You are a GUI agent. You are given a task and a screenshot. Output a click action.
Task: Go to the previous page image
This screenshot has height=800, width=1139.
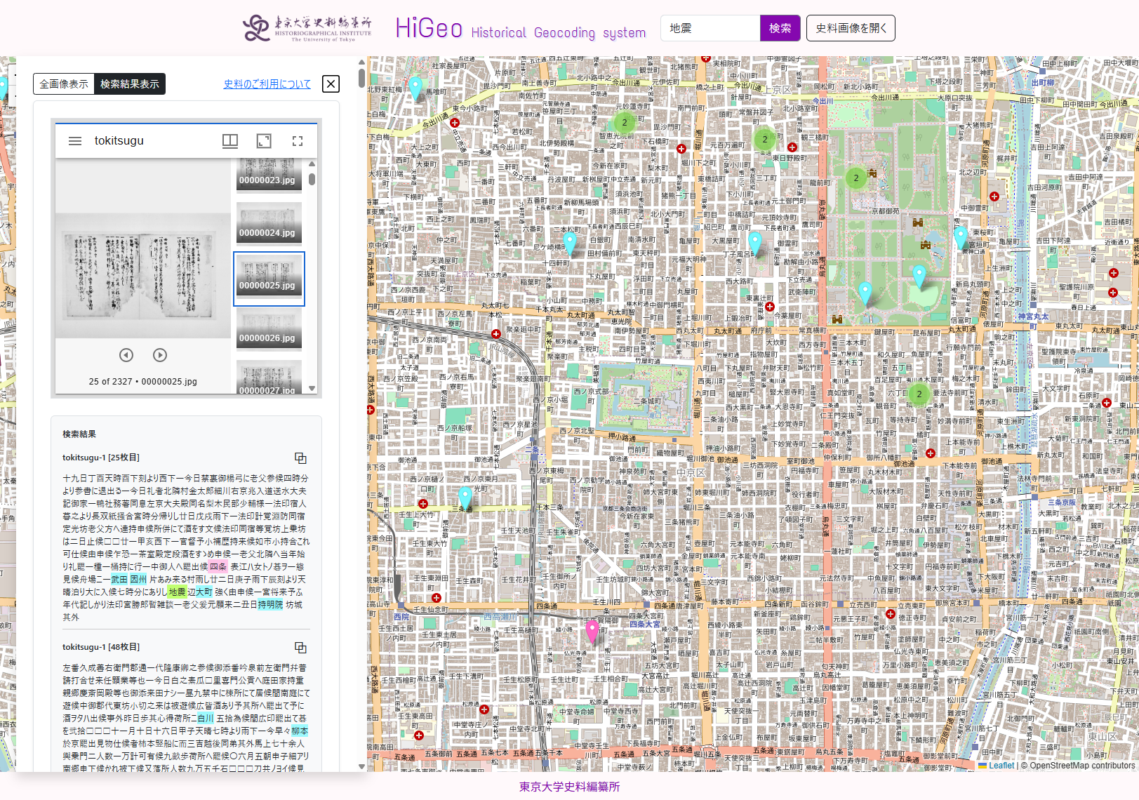126,355
